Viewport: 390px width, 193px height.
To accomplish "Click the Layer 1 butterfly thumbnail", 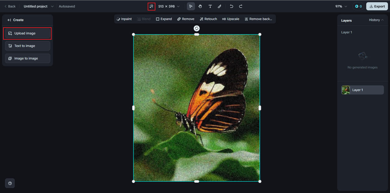I will coord(346,90).
